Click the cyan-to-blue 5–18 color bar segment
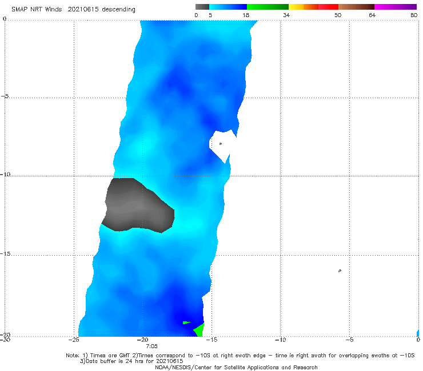423x371 pixels. coord(228,7)
